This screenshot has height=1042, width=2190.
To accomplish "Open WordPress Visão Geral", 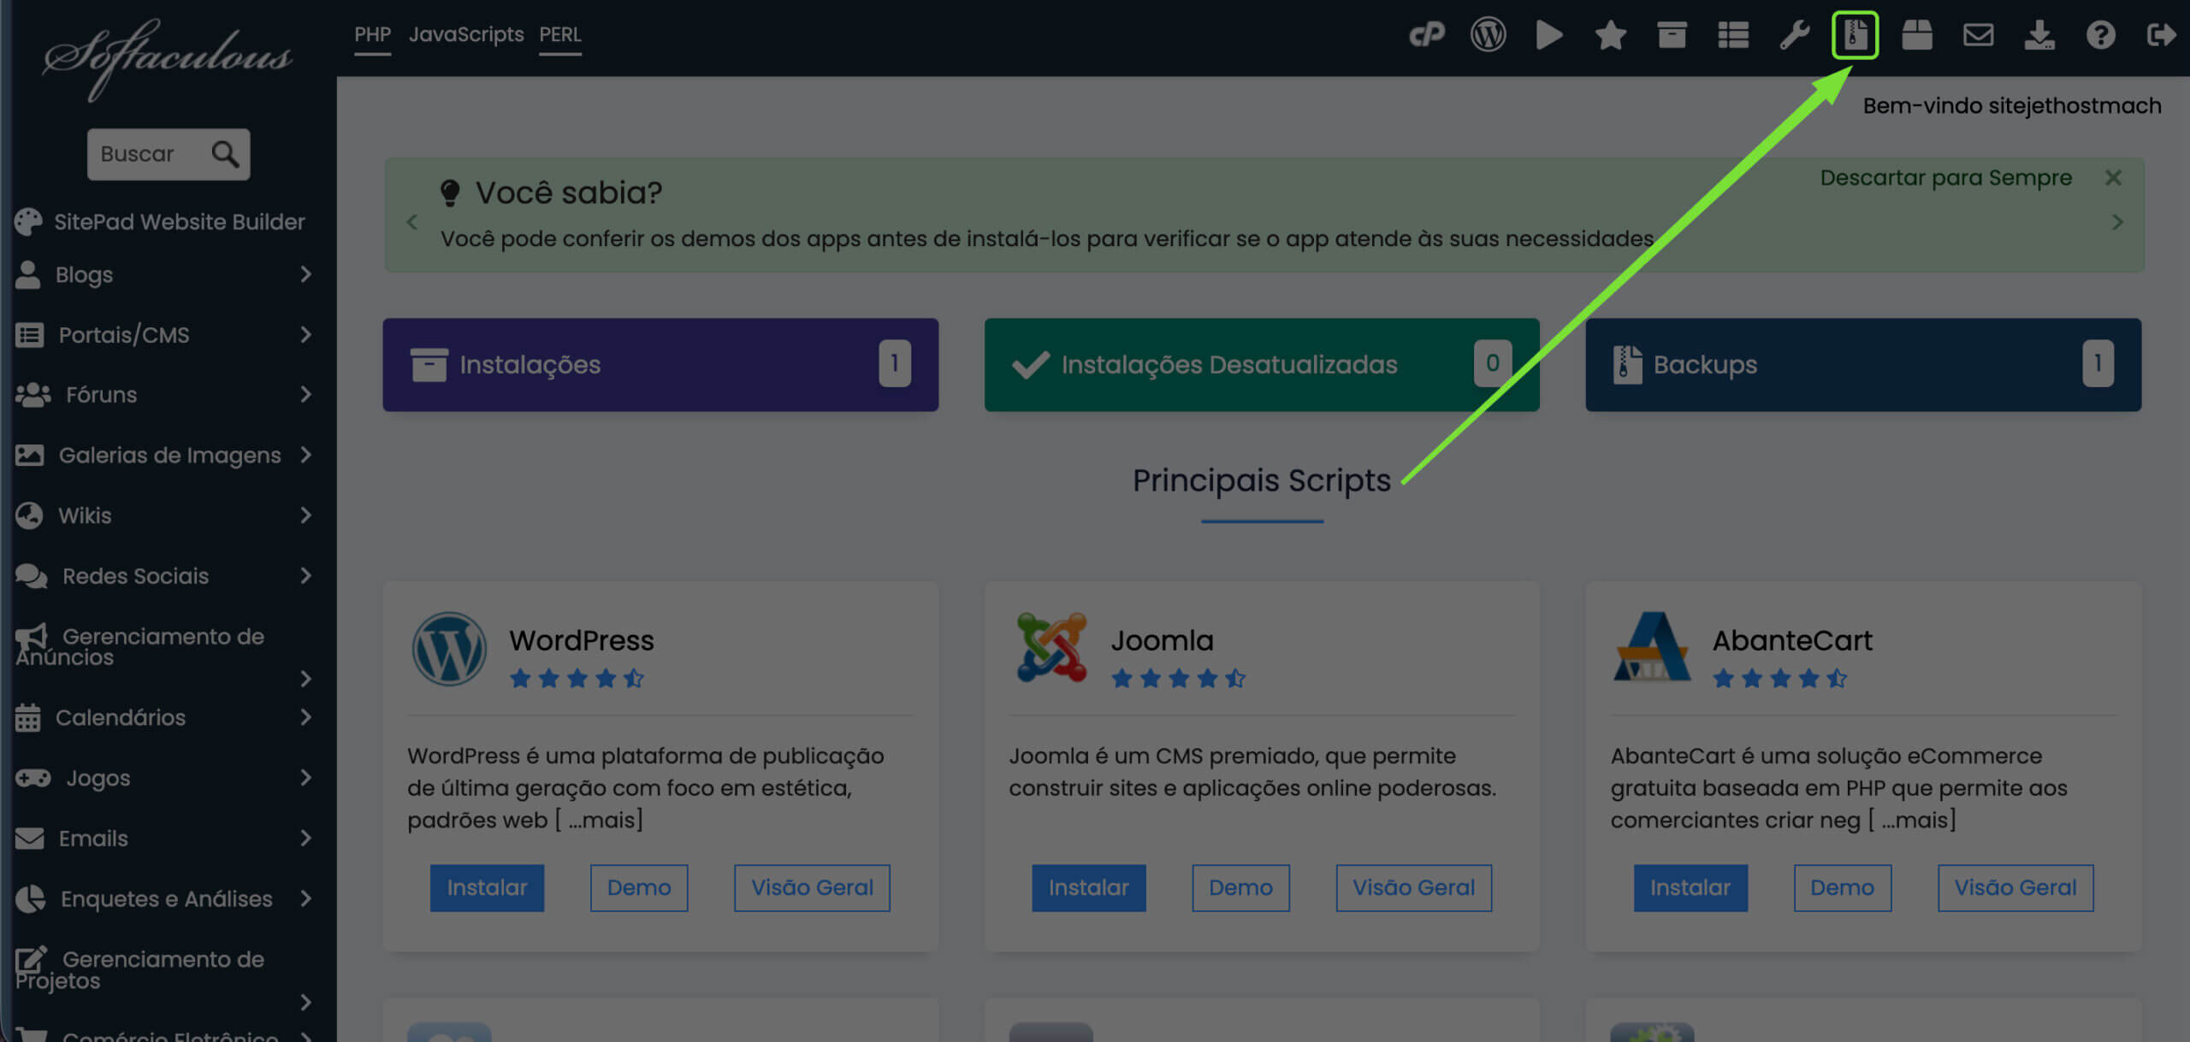I will tap(812, 888).
